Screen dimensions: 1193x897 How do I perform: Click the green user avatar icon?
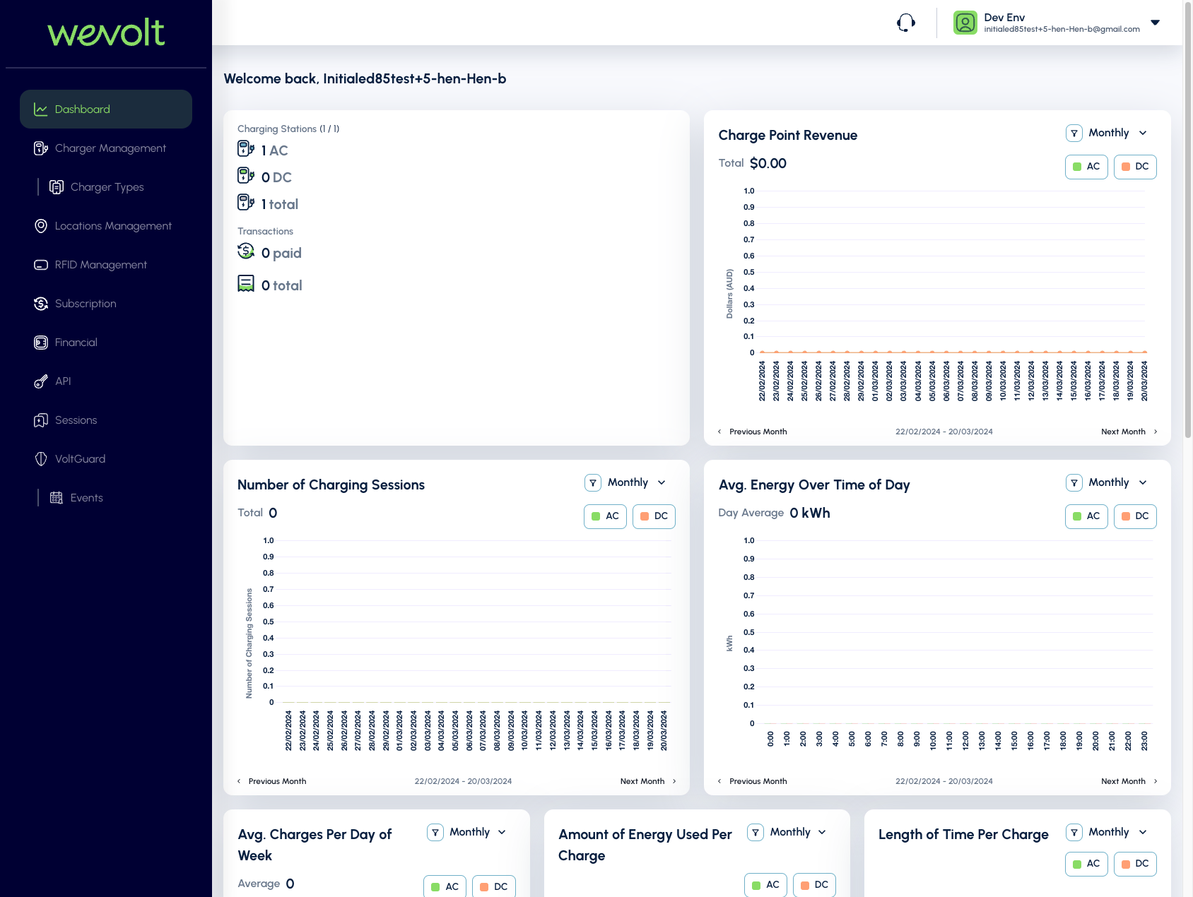tap(965, 23)
